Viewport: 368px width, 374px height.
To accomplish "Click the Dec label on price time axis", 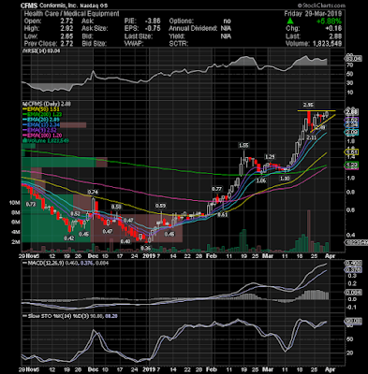I will point(94,256).
